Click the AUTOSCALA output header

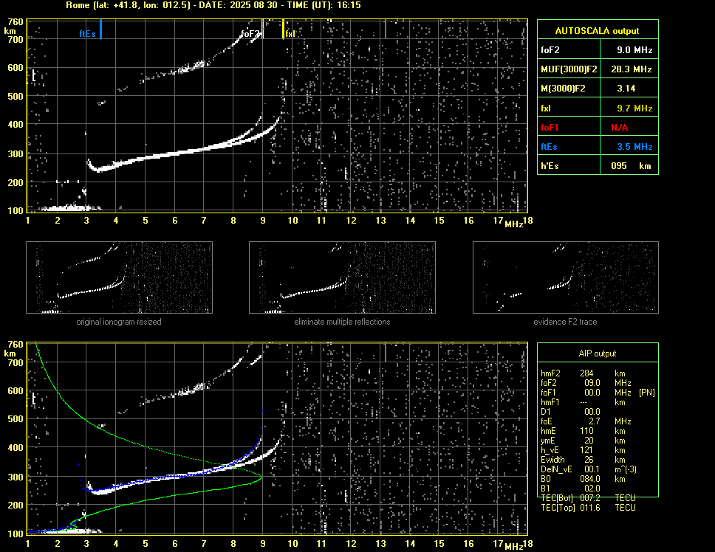tap(598, 30)
